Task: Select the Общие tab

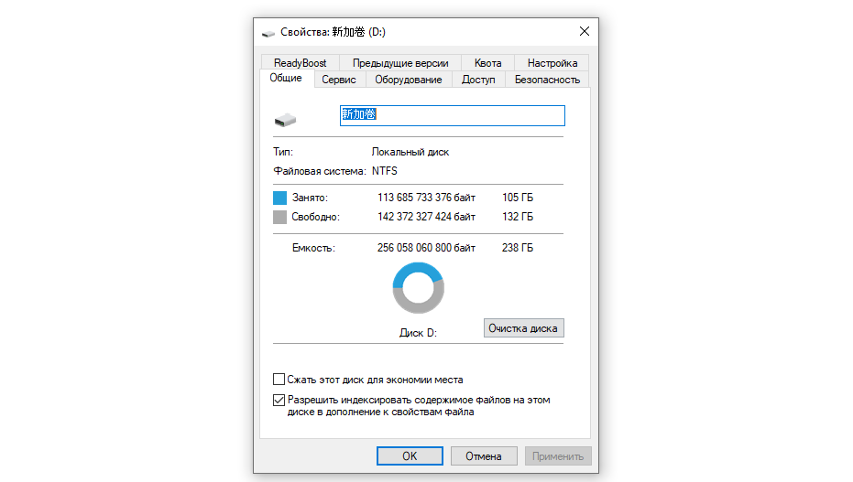Action: click(x=286, y=78)
